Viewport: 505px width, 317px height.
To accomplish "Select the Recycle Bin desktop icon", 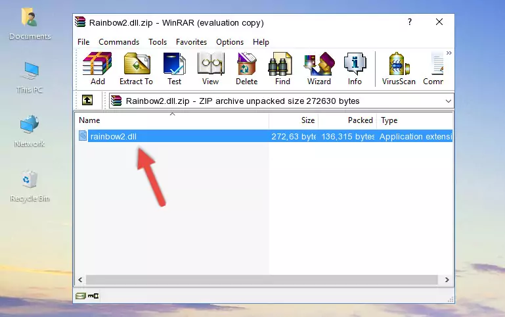I will click(30, 185).
